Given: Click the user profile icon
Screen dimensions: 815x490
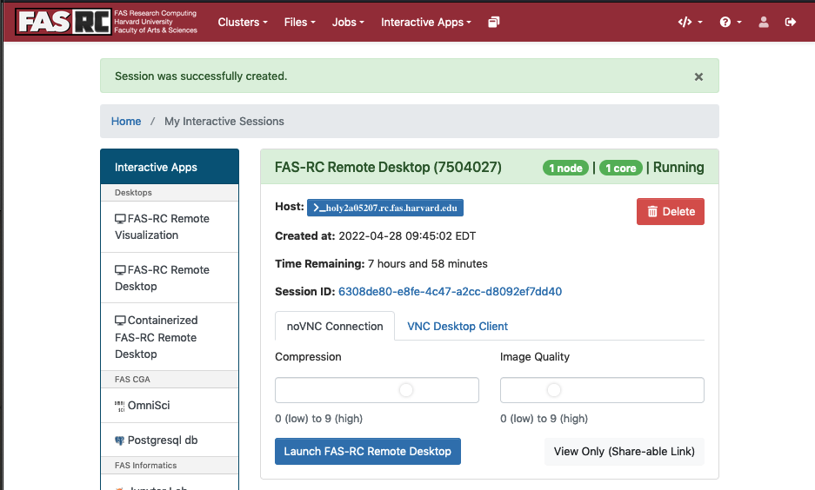Looking at the screenshot, I should tap(764, 22).
